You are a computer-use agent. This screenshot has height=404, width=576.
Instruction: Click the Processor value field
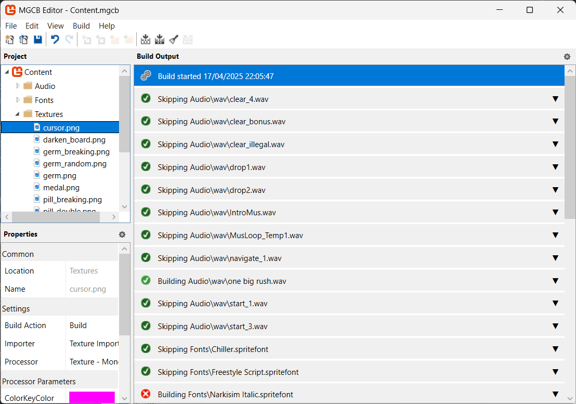92,362
